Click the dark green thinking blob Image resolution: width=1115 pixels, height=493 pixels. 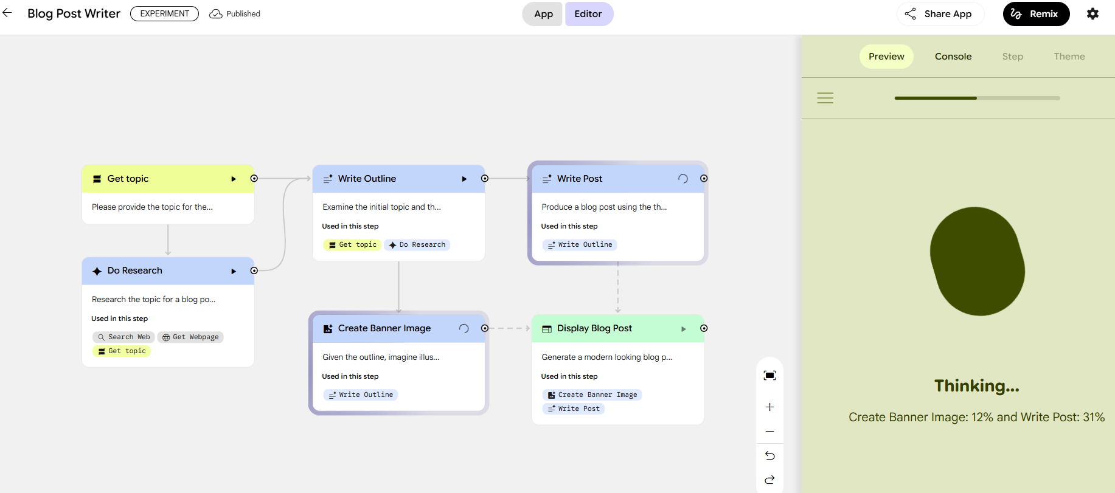(977, 261)
